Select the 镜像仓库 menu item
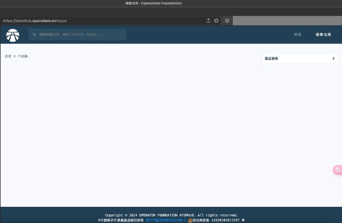342x223 pixels. pyautogui.click(x=323, y=35)
